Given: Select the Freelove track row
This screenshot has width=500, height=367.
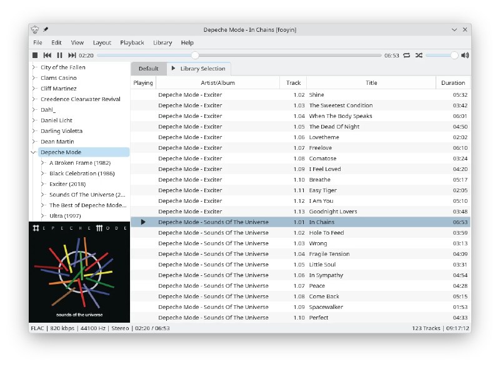Looking at the screenshot, I should click(x=301, y=148).
